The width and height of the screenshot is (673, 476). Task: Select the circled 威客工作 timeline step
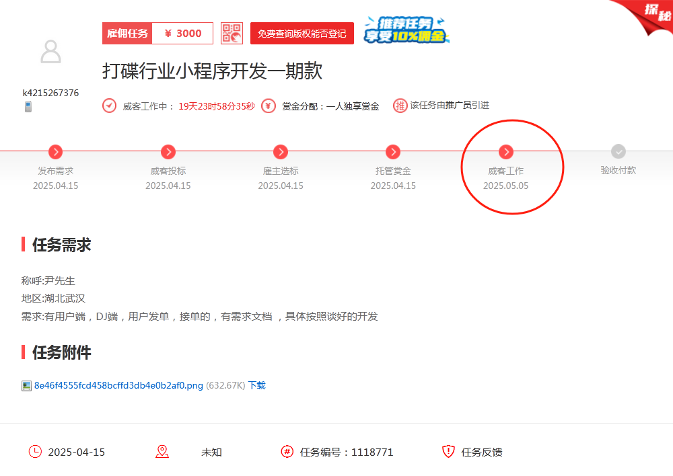[505, 152]
